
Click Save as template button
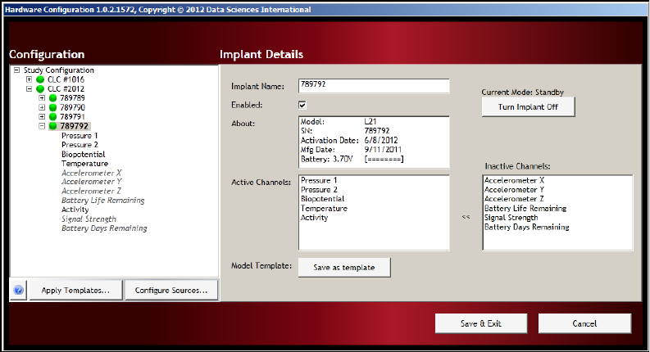pos(344,268)
